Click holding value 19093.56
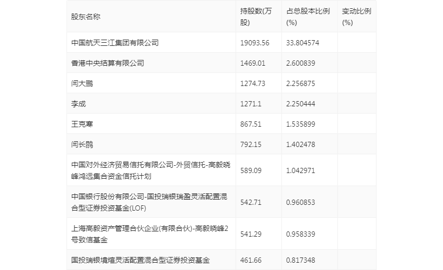The image size is (443, 270). pyautogui.click(x=254, y=43)
